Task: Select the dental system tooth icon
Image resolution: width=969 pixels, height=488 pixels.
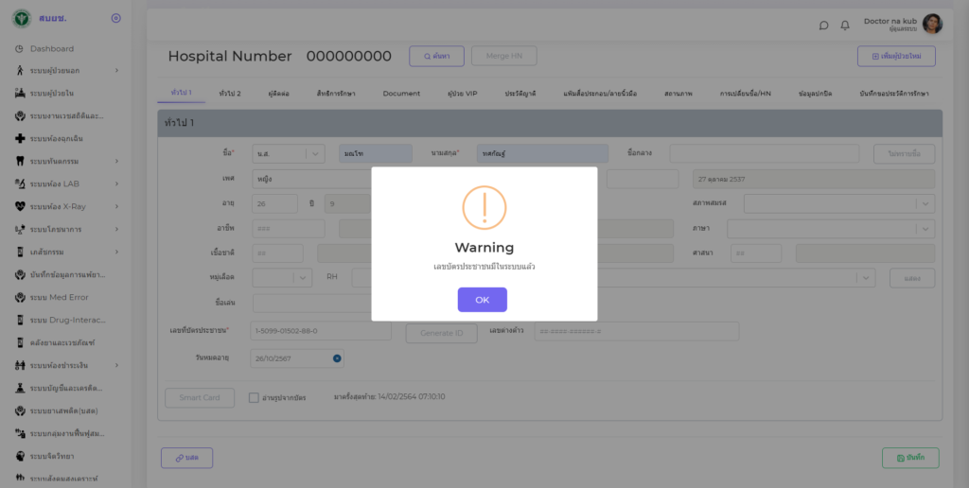Action: (x=20, y=162)
